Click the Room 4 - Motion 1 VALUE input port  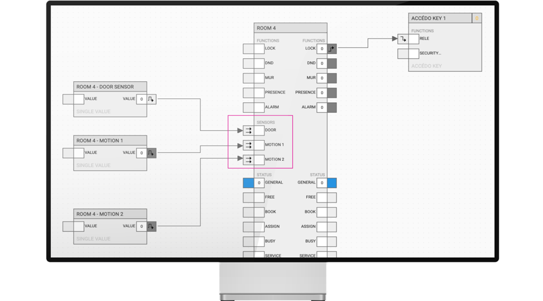68,153
